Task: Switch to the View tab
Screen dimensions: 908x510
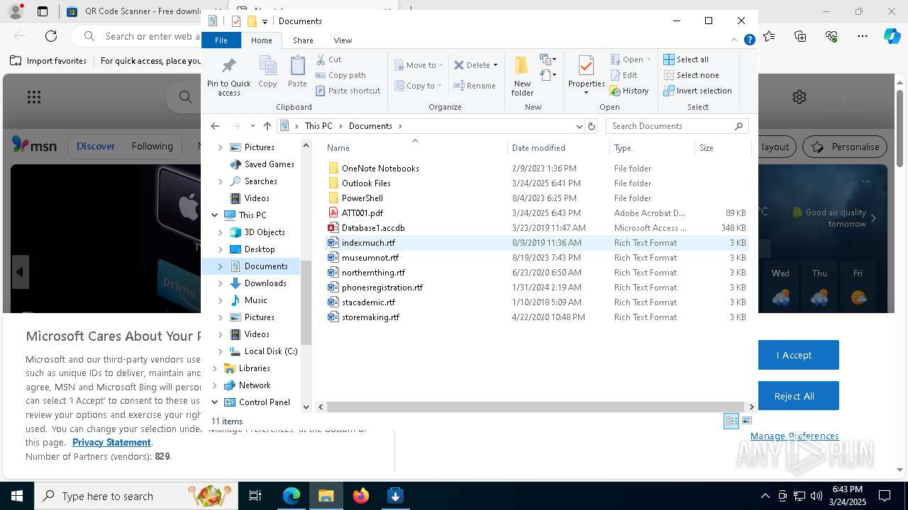Action: click(x=343, y=40)
